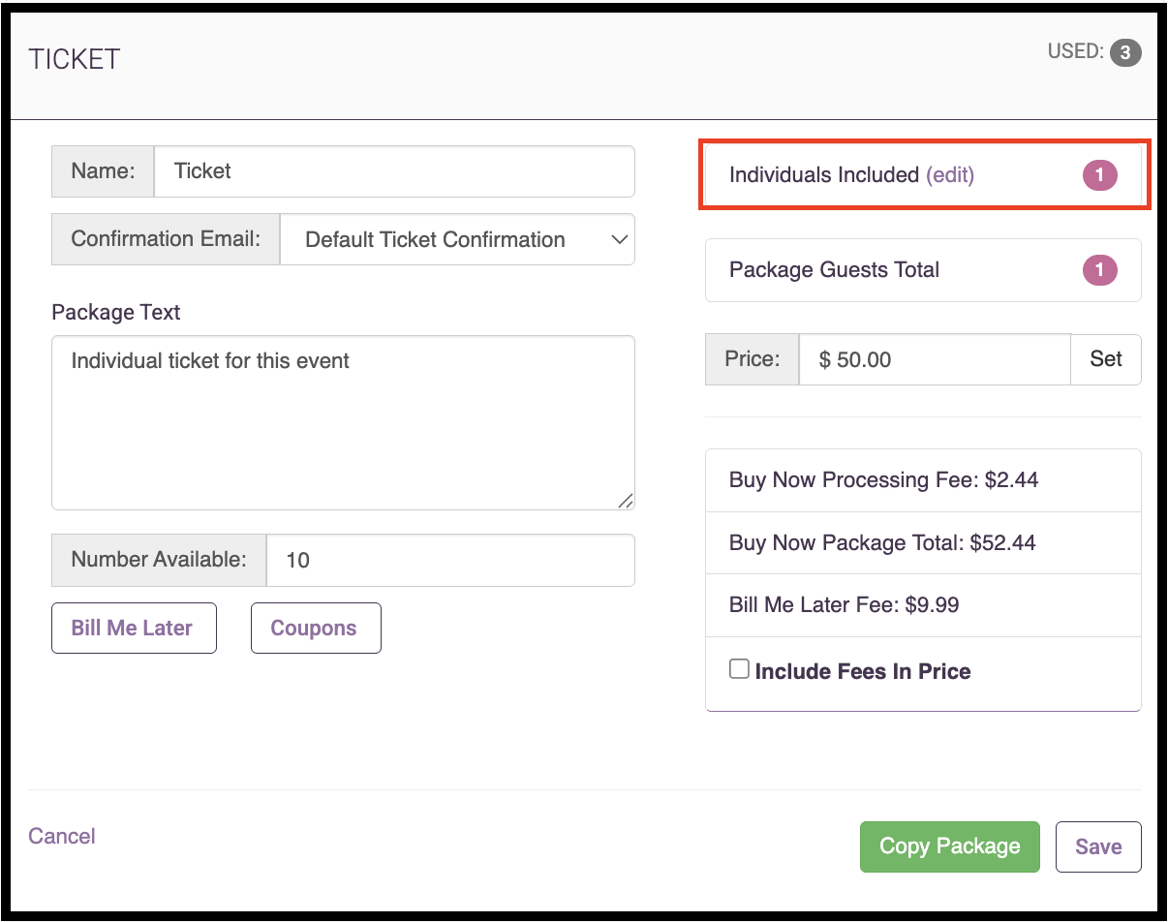Click the 'Buy Now Package Total: $52.44' text
Image resolution: width=1168 pixels, height=922 pixels.
(882, 542)
